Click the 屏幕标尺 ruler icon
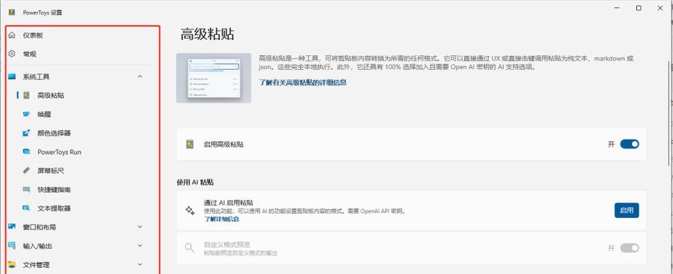Image resolution: width=673 pixels, height=274 pixels. (x=27, y=171)
